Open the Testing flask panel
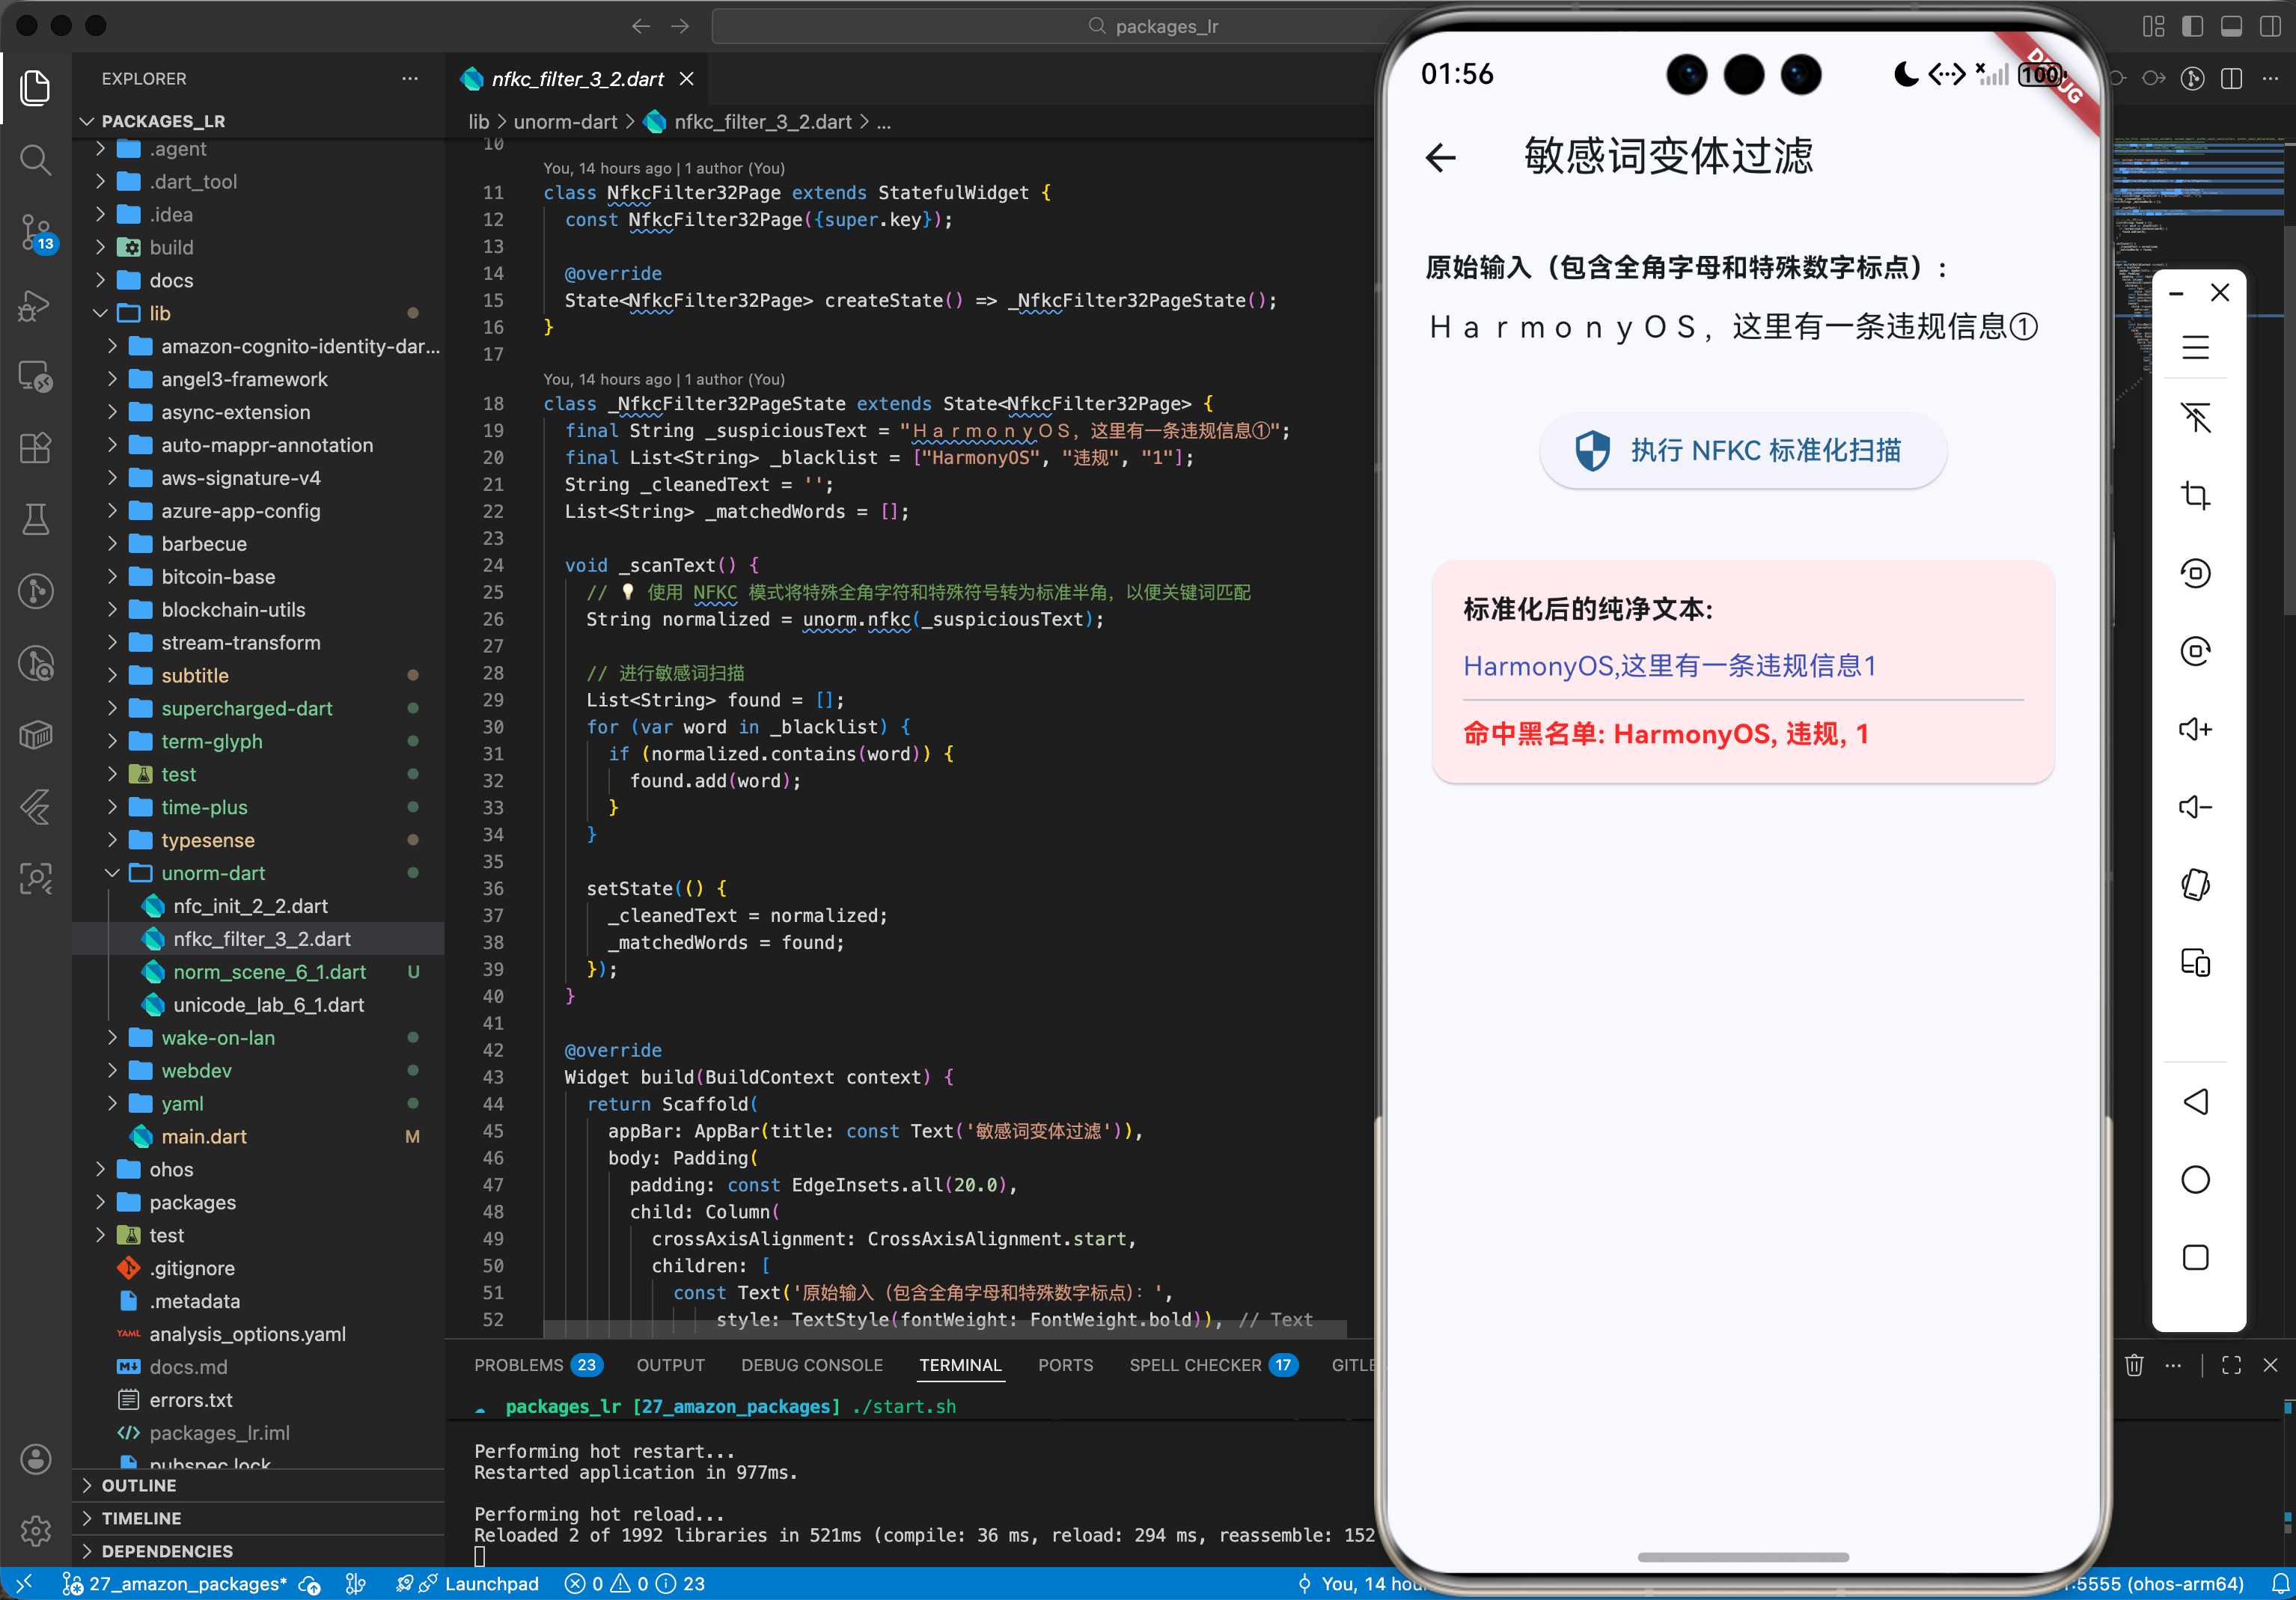Viewport: 2296px width, 1600px height. point(36,519)
